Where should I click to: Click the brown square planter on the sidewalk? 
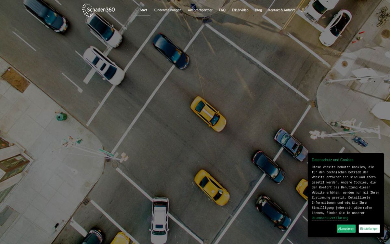(x=15, y=80)
